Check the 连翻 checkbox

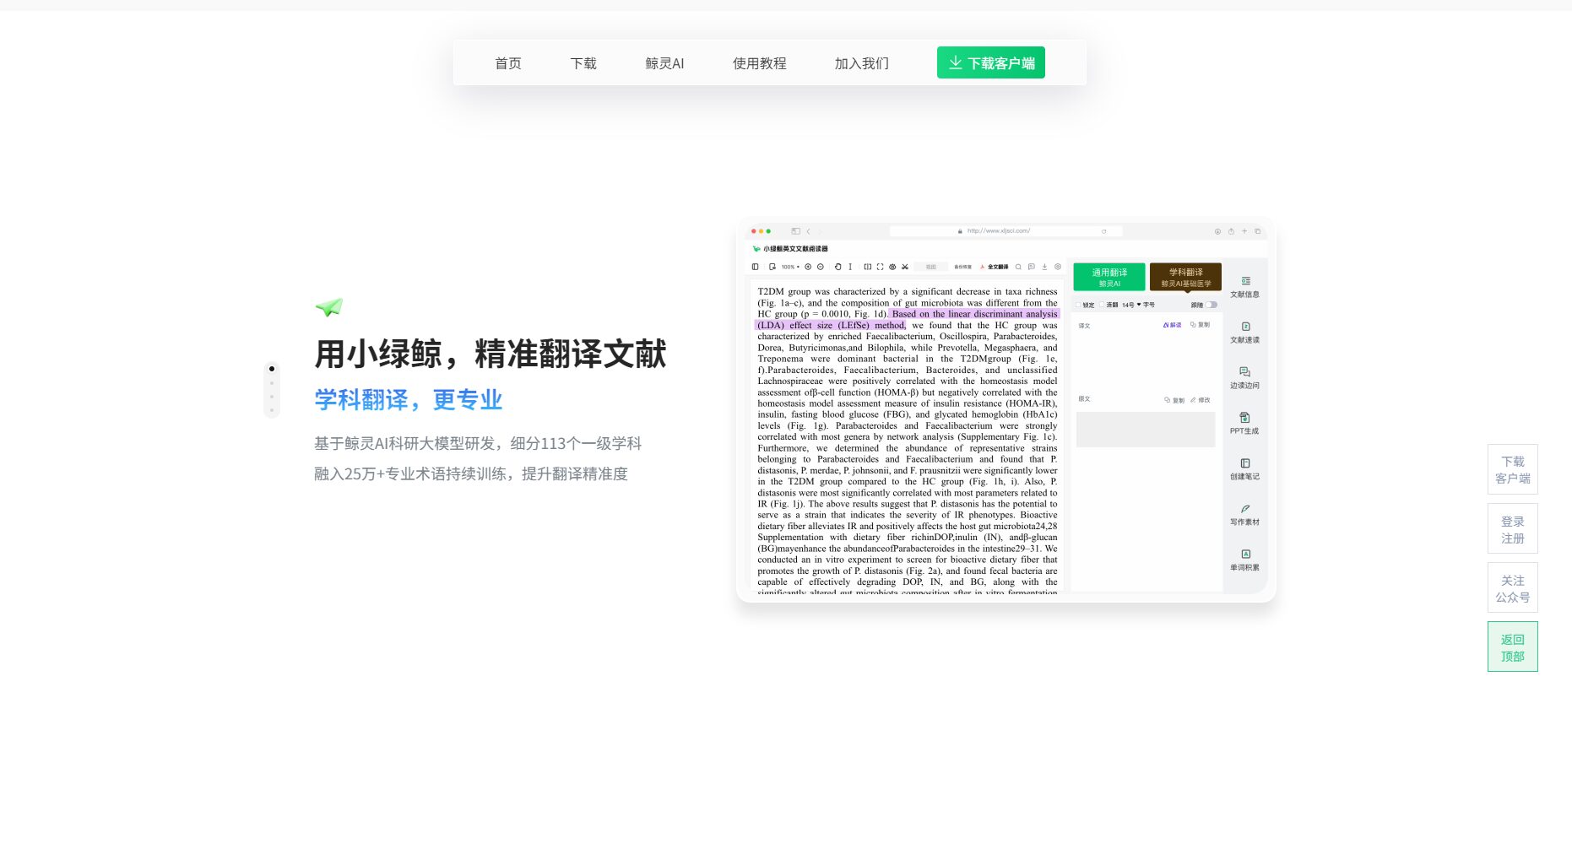click(1102, 305)
